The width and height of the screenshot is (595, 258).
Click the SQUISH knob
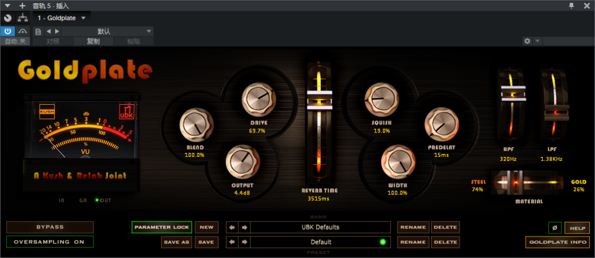click(381, 99)
